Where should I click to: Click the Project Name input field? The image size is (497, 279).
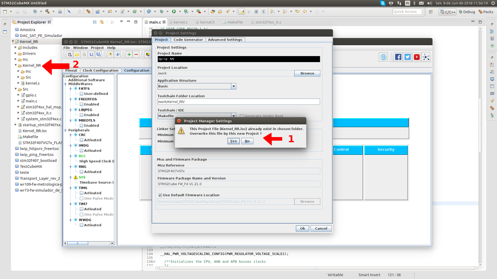click(239, 59)
